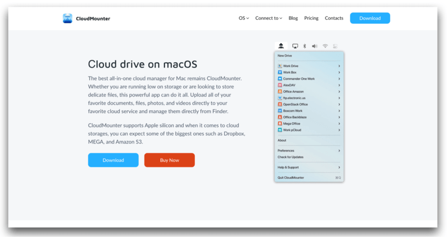
Task: Expand the Work Box submenu arrow
Action: [339, 72]
